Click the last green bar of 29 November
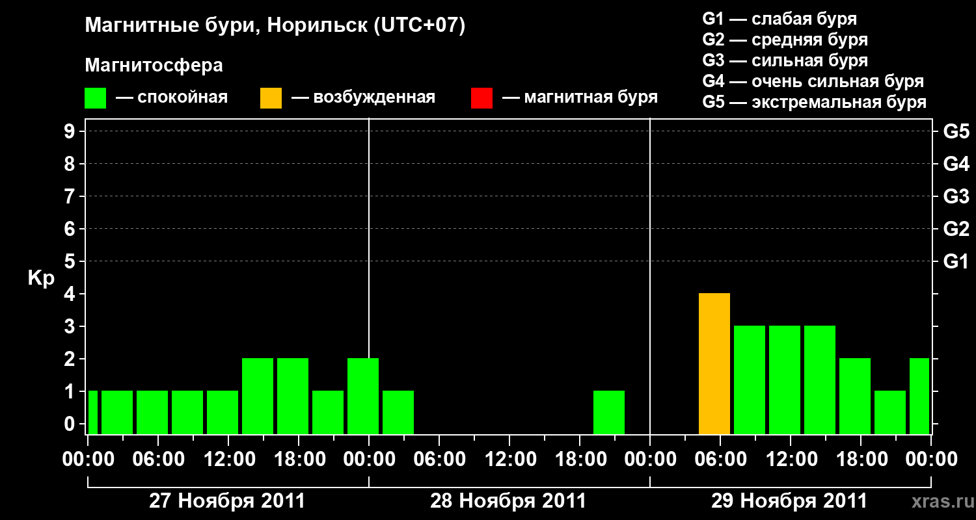This screenshot has width=976, height=520. tap(919, 396)
